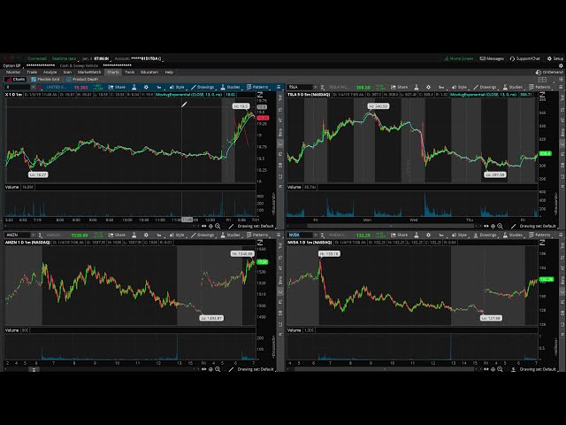Open the Tools tab

pyautogui.click(x=130, y=73)
